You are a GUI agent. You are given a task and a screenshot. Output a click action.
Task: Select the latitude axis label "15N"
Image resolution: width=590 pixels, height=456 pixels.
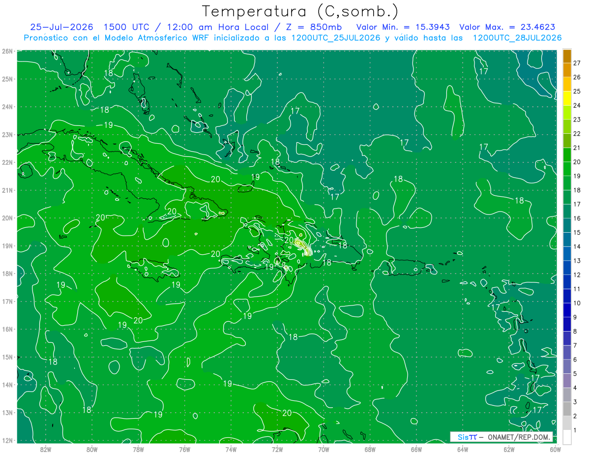[7, 357]
